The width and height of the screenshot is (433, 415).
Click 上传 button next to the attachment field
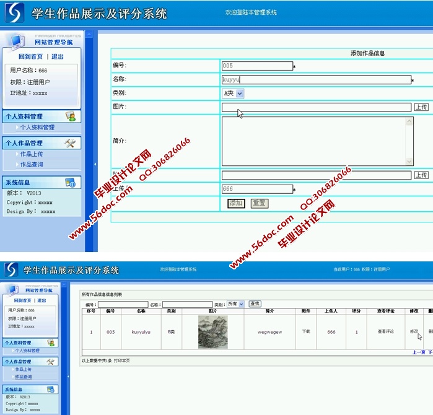click(421, 175)
